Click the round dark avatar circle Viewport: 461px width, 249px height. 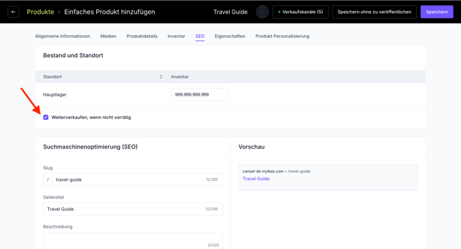pyautogui.click(x=262, y=12)
